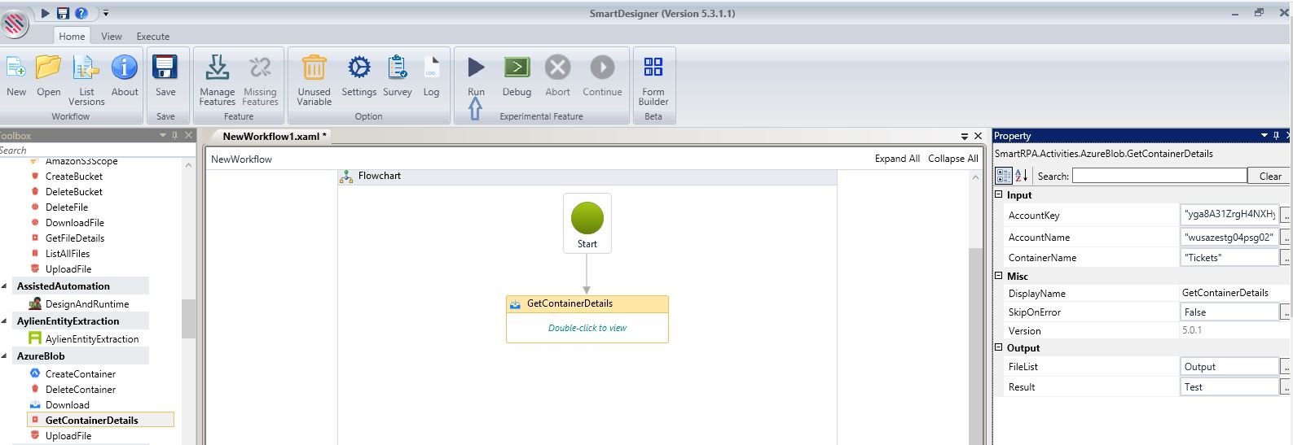Click the ContainerName value field

coord(1229,258)
